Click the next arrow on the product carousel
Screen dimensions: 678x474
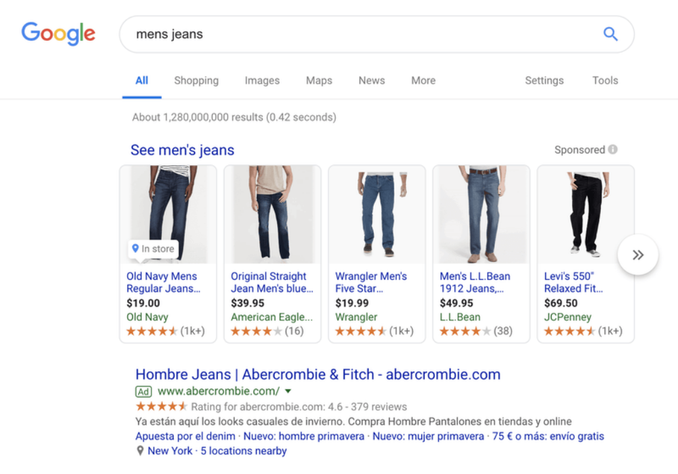pyautogui.click(x=637, y=255)
